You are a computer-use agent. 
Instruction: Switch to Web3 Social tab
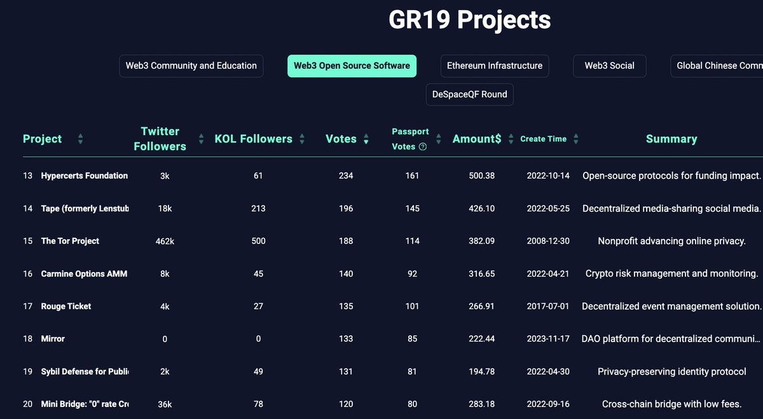[x=610, y=65]
